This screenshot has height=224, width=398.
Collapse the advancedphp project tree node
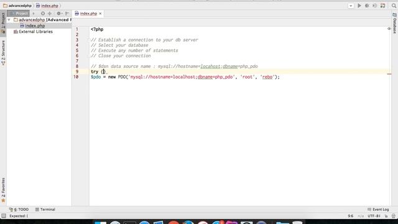[x=9, y=19]
